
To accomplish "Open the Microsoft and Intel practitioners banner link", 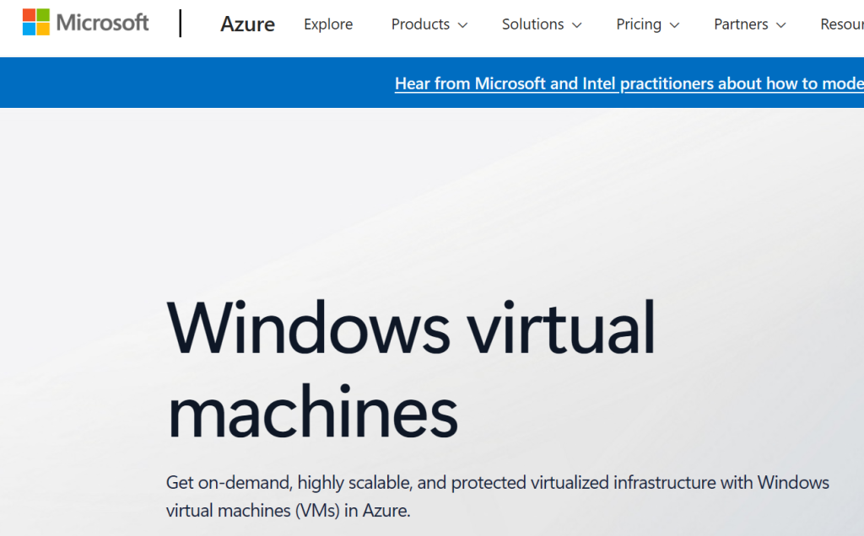I will coord(629,83).
